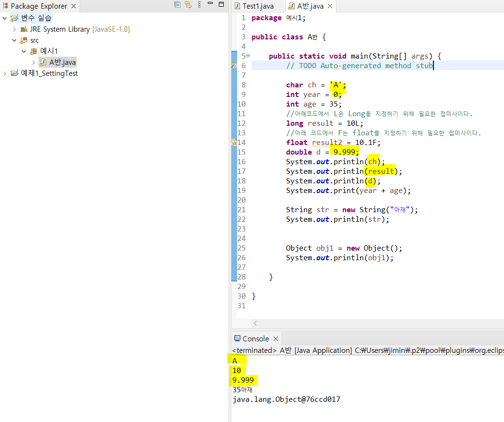Image resolution: width=504 pixels, height=422 pixels.
Task: Click warning marker on line 14
Action: (234, 143)
